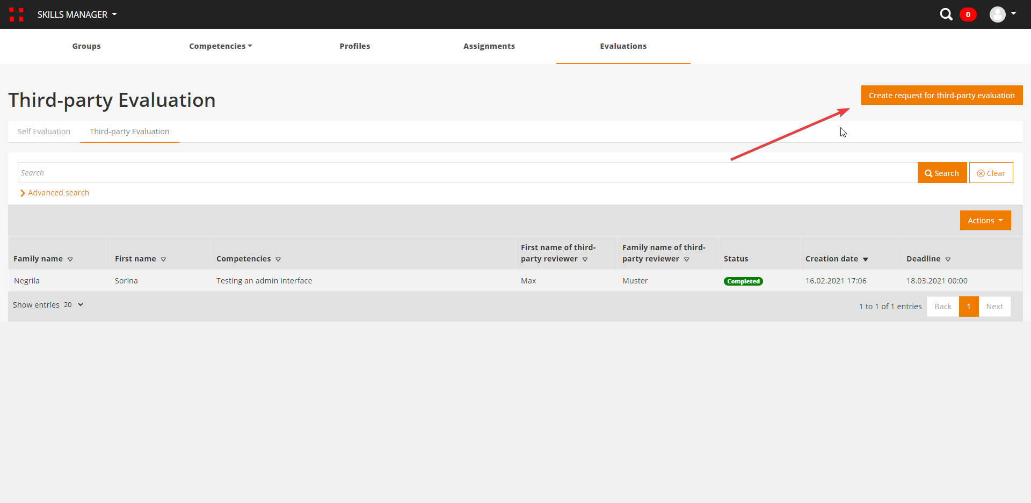This screenshot has height=503, width=1031.
Task: Focus the Search text field
Action: point(467,173)
